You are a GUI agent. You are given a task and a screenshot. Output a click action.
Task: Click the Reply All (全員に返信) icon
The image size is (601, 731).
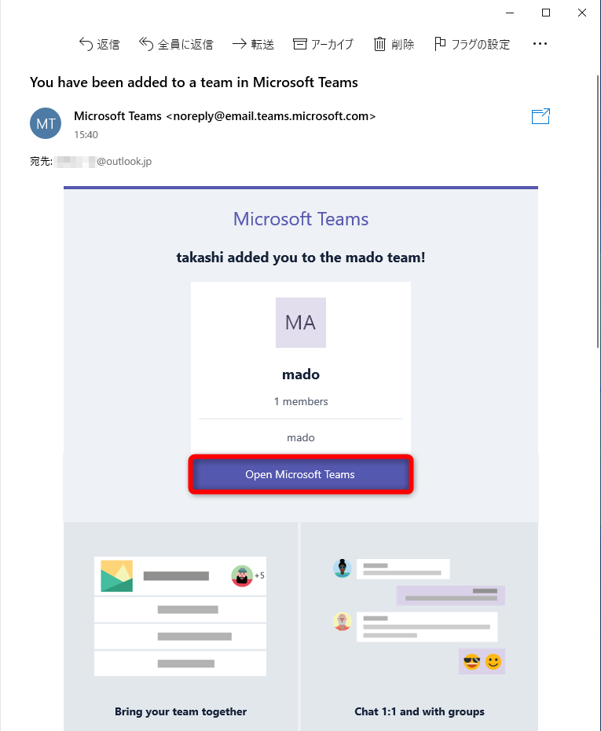[146, 44]
